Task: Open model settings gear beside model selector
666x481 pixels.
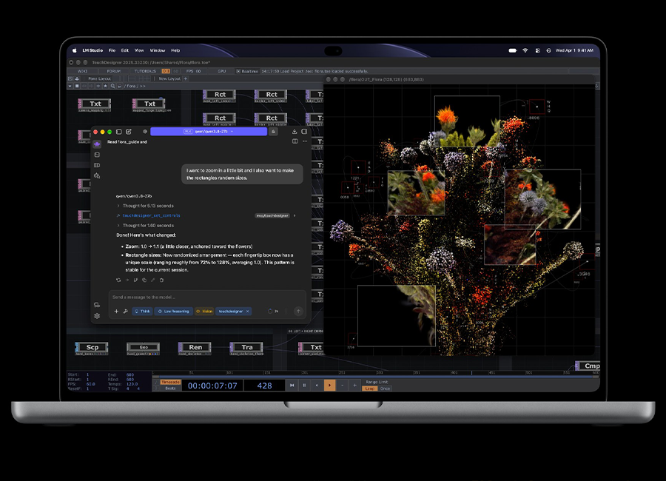Action: [x=145, y=132]
